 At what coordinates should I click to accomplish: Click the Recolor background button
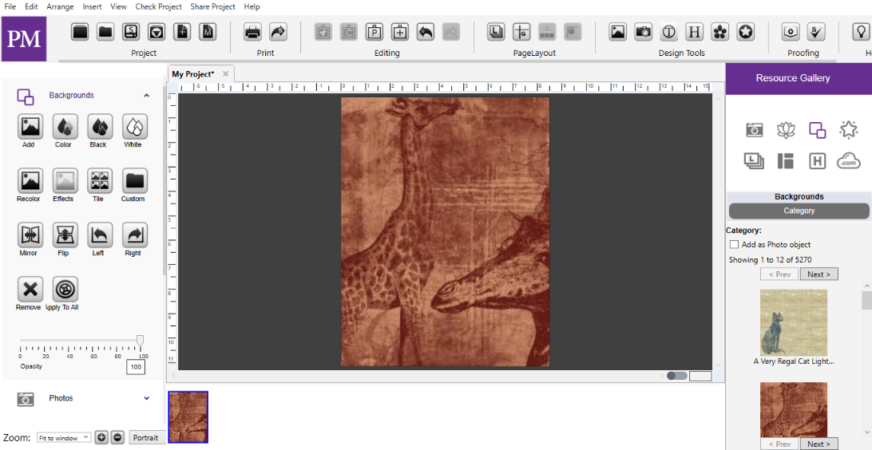point(29,181)
